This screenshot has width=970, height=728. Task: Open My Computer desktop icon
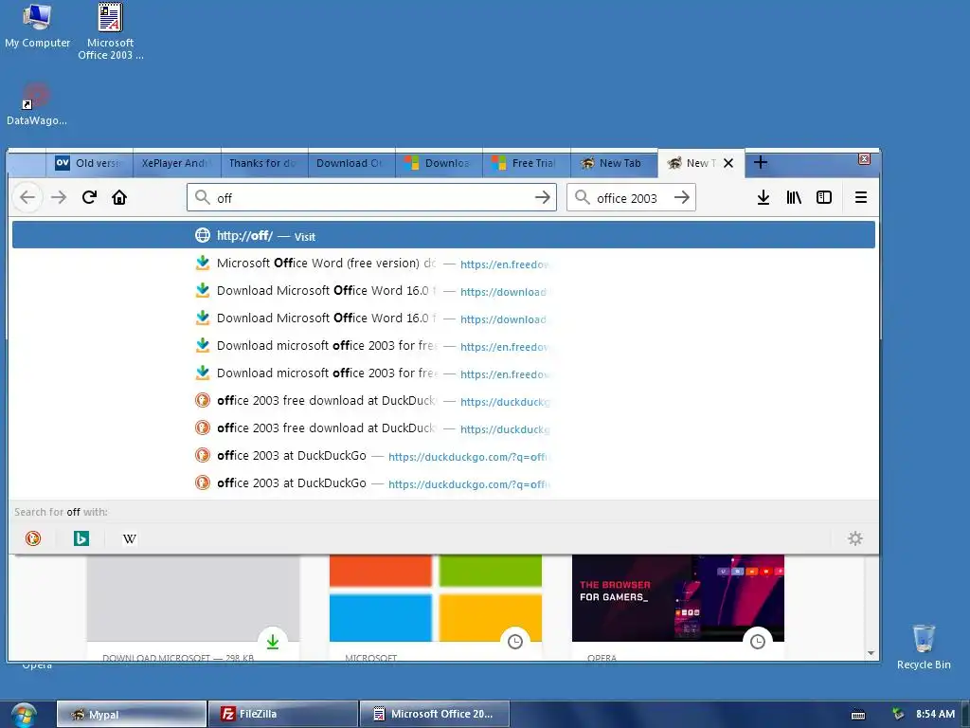(x=37, y=26)
